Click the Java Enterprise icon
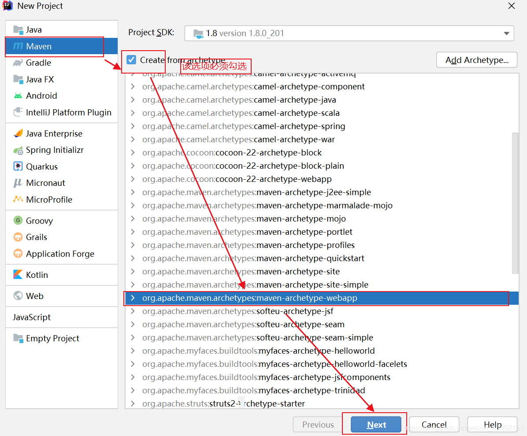Screen dimensions: 527x436 tap(18, 133)
